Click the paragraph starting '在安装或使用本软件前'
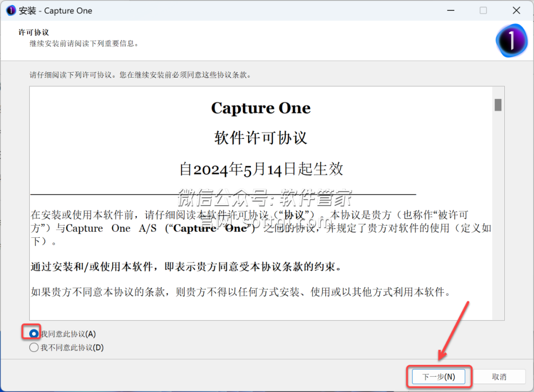The height and width of the screenshot is (392, 534). pos(261,228)
